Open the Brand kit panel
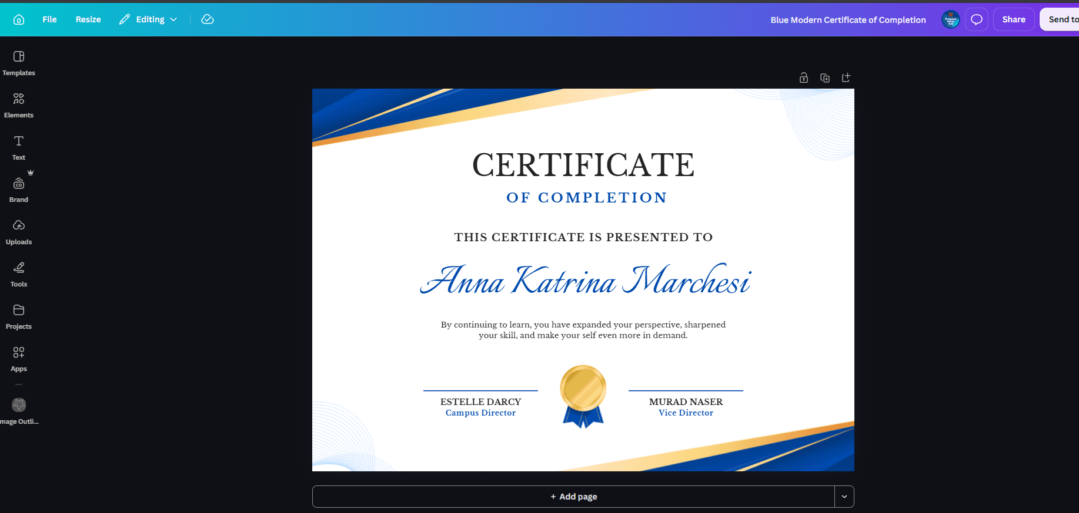The height and width of the screenshot is (513, 1079). (x=19, y=190)
